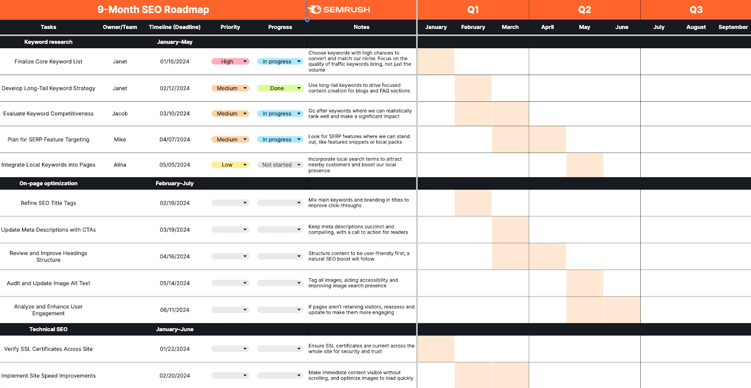Select the Q3 quarter header
Screen dimensions: 751x388
pyautogui.click(x=696, y=10)
